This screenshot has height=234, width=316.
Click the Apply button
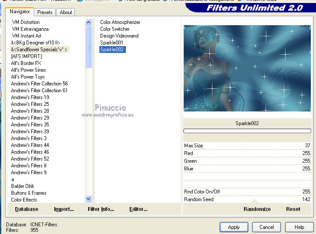[234, 227]
